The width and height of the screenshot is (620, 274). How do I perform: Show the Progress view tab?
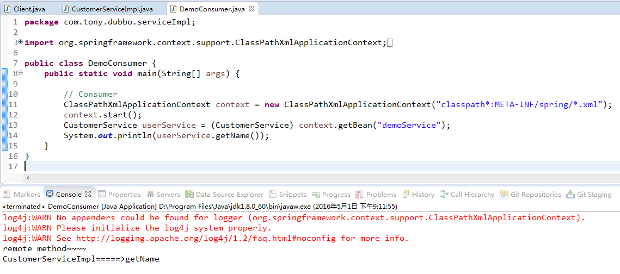(x=331, y=194)
